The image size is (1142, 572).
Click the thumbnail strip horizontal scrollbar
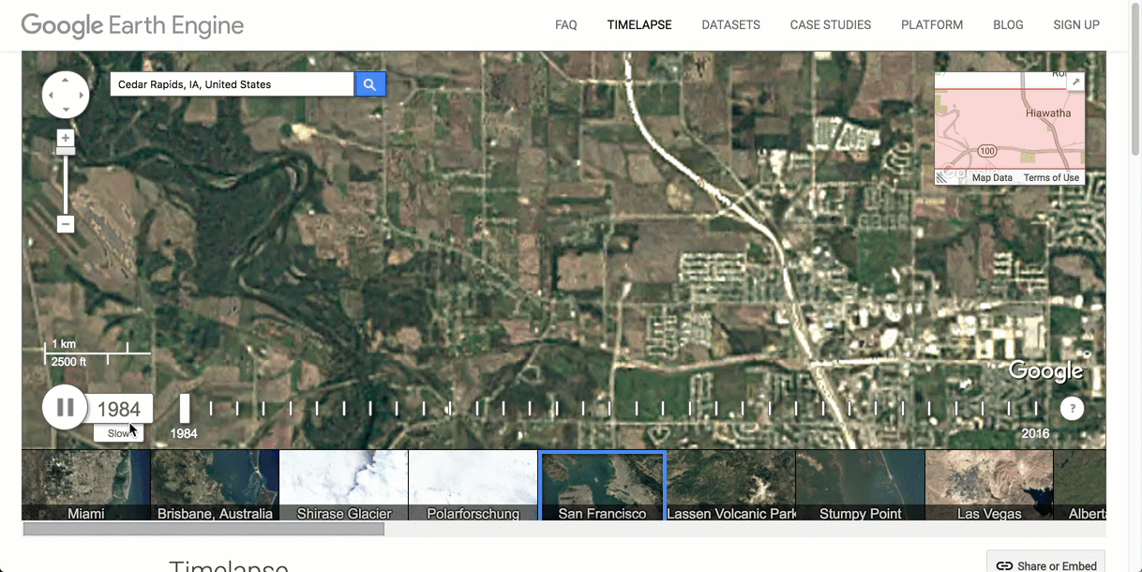(x=203, y=529)
